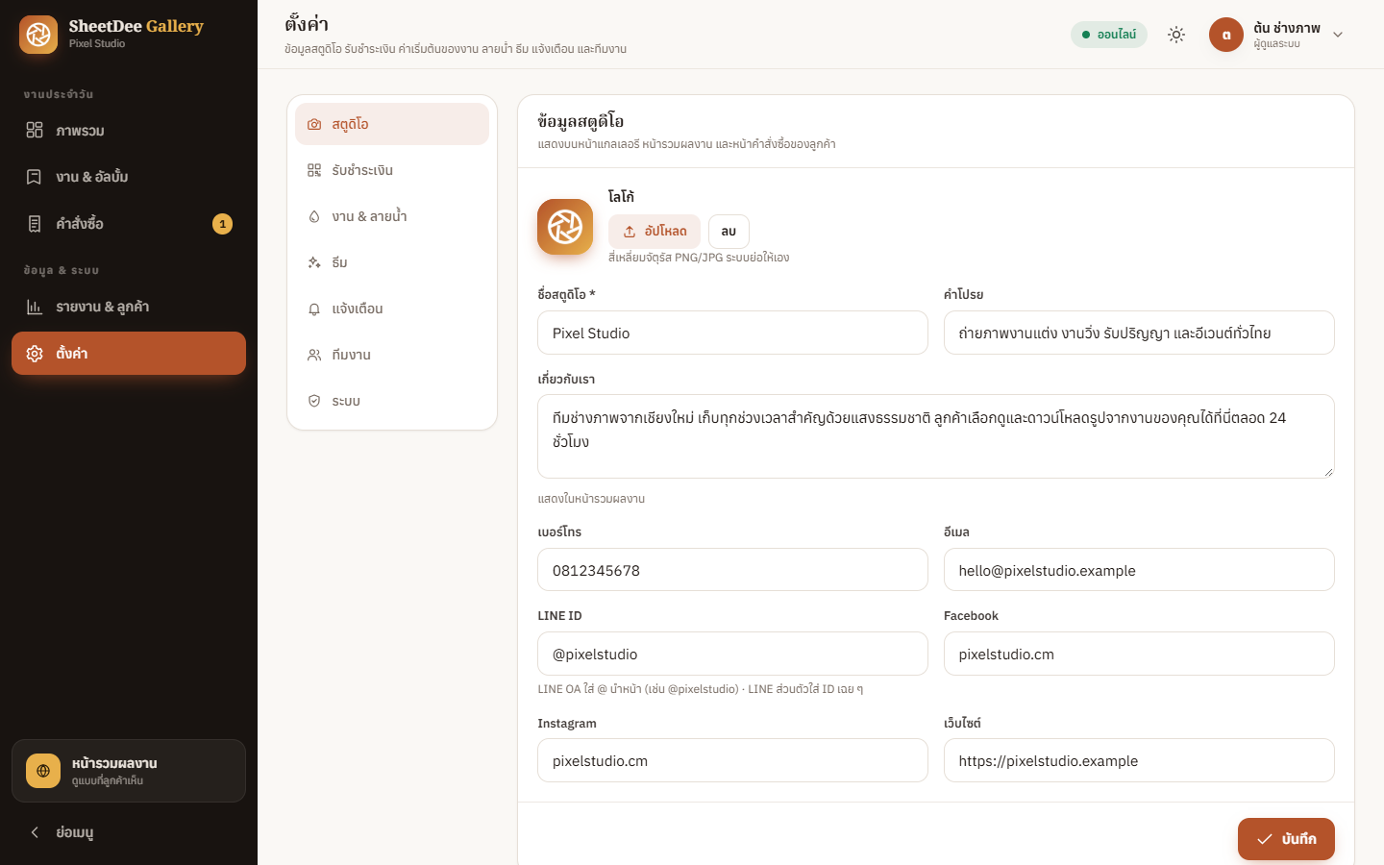
Task: Click the อัปโหลด logo upload button
Action: pos(655,232)
